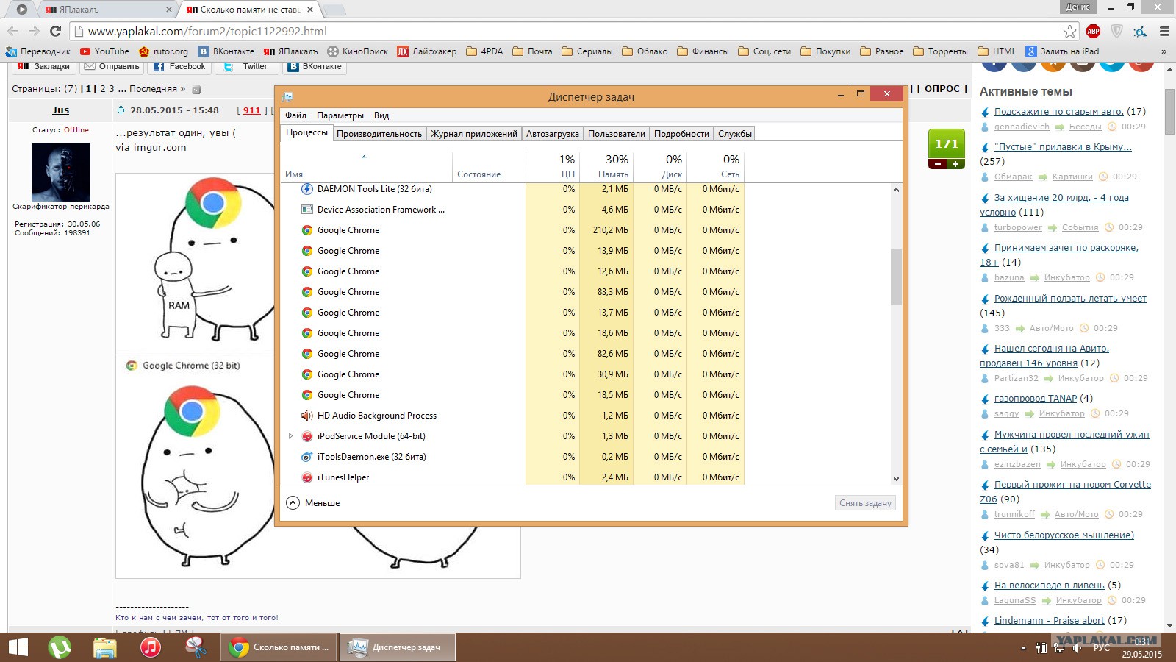Image resolution: width=1176 pixels, height=662 pixels.
Task: Open the Сериалы bookmarks folder
Action: pyautogui.click(x=587, y=51)
